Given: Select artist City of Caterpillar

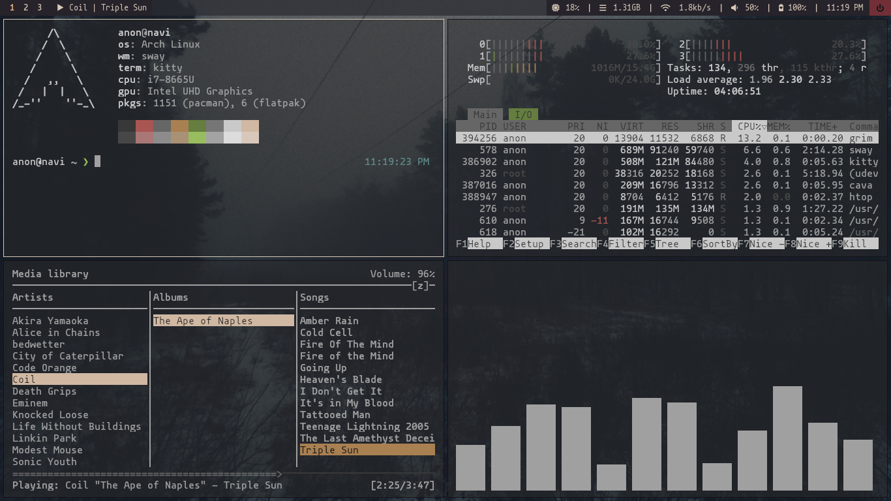Looking at the screenshot, I should pos(68,356).
